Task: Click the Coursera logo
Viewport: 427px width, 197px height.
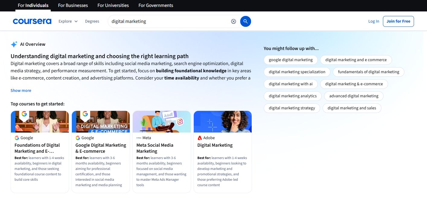Action: (x=32, y=21)
